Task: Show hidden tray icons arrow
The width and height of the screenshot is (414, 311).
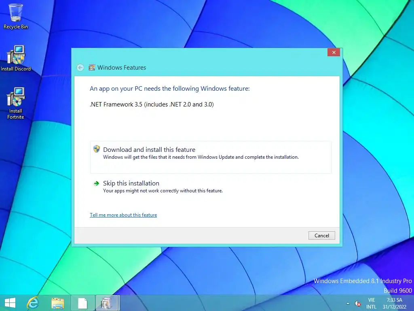Action: (x=348, y=303)
